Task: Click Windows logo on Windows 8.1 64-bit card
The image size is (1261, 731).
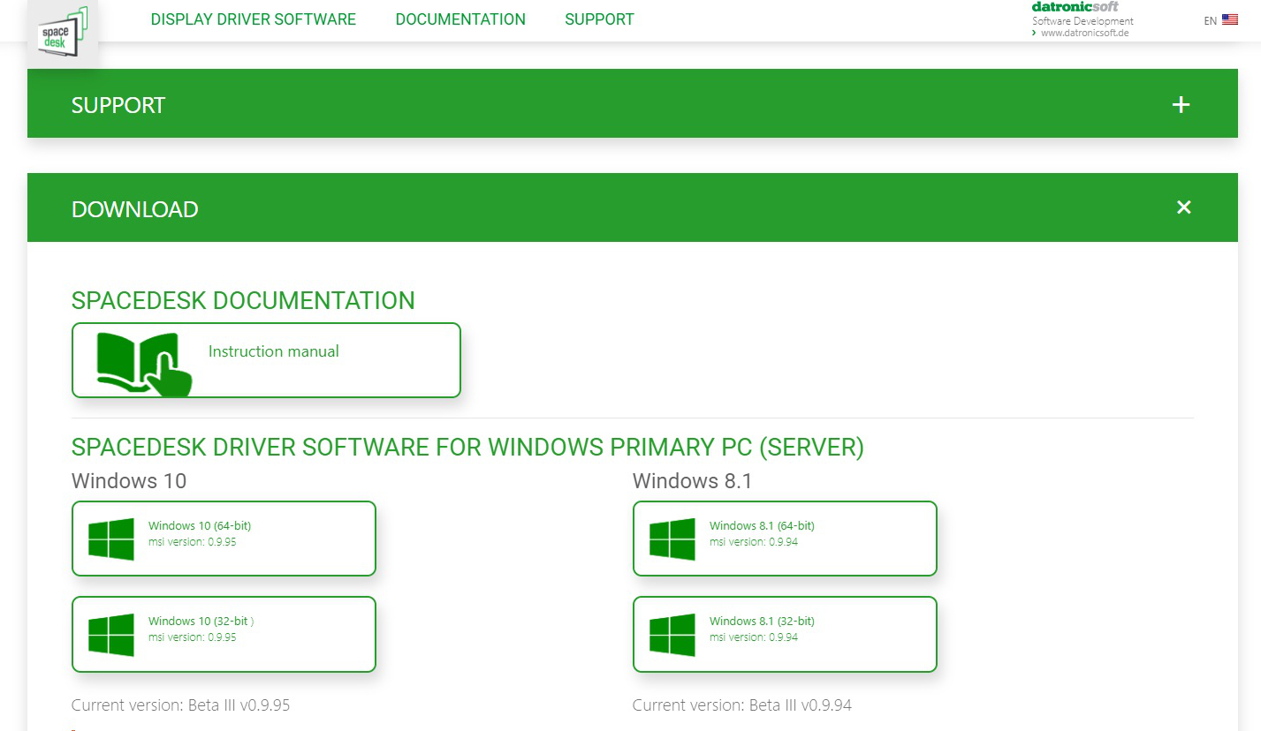Action: pyautogui.click(x=672, y=539)
